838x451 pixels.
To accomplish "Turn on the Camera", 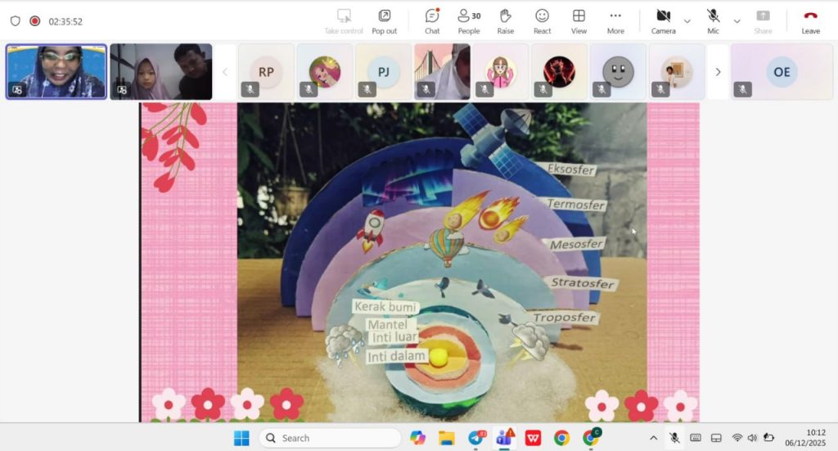I will point(663,20).
